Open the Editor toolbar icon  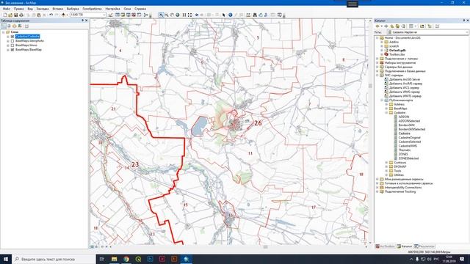[111, 15]
